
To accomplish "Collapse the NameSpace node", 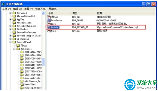I will coord(14,49).
